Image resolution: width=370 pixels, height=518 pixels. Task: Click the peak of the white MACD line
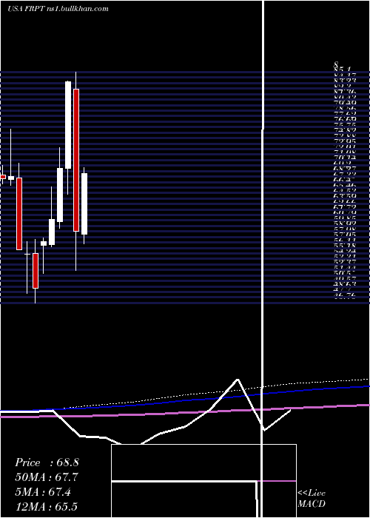point(238,379)
